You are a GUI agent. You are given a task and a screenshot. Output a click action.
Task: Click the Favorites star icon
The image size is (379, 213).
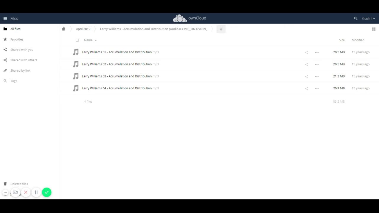5,39
